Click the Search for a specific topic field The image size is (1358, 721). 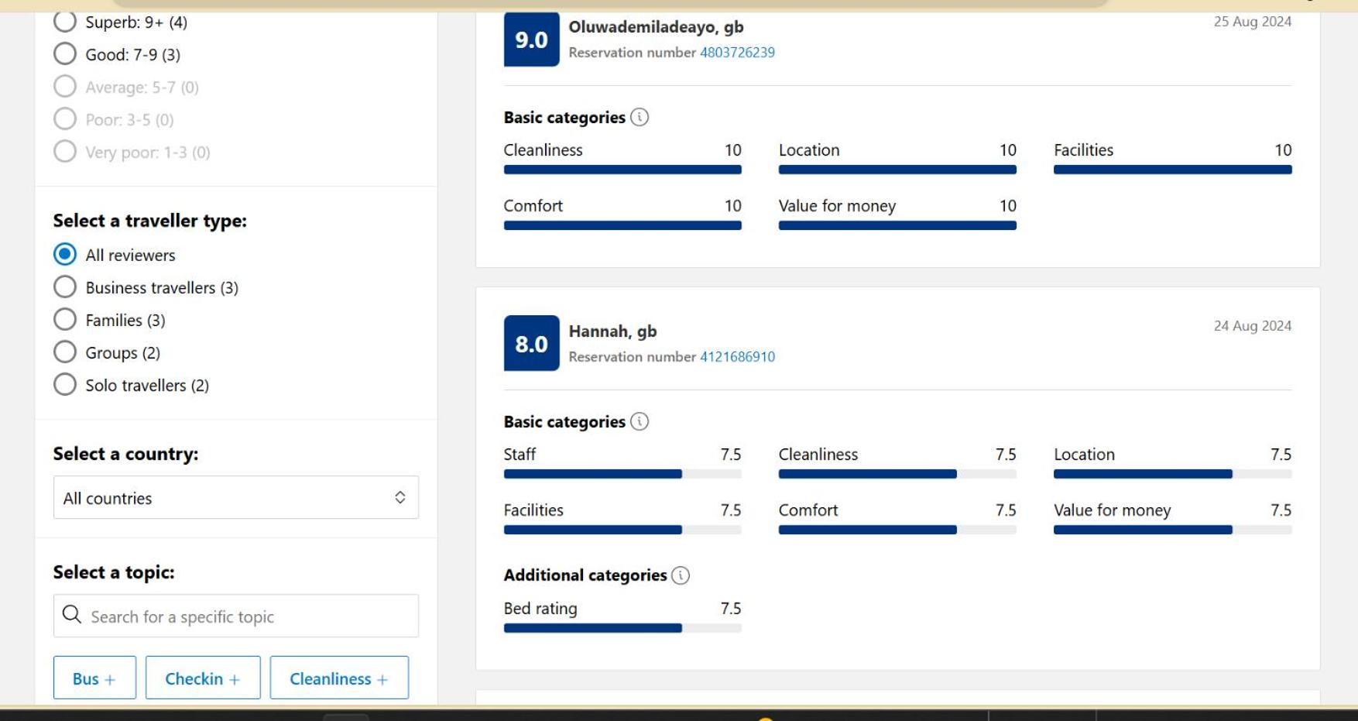pyautogui.click(x=235, y=616)
